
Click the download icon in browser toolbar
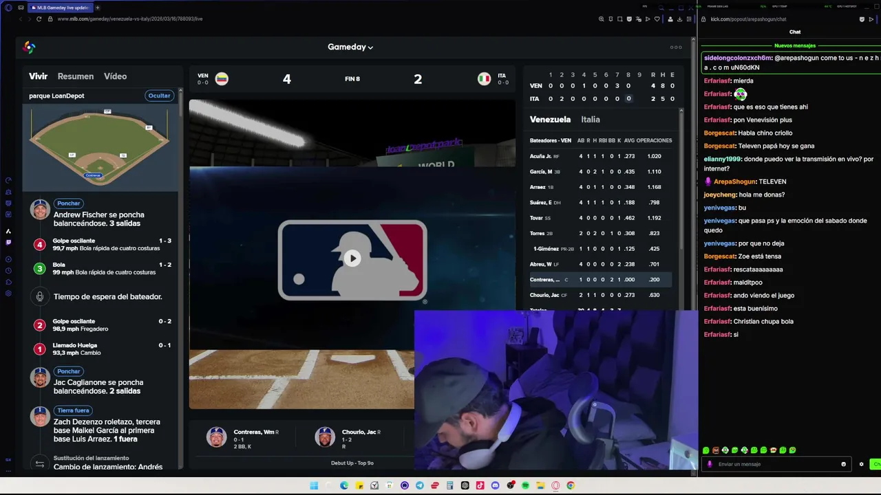(x=679, y=19)
